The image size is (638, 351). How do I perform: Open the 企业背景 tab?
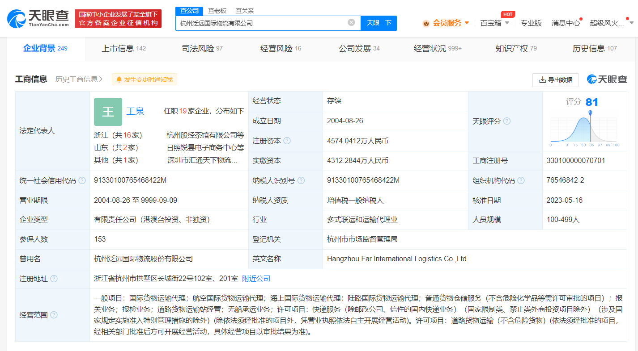click(x=45, y=48)
